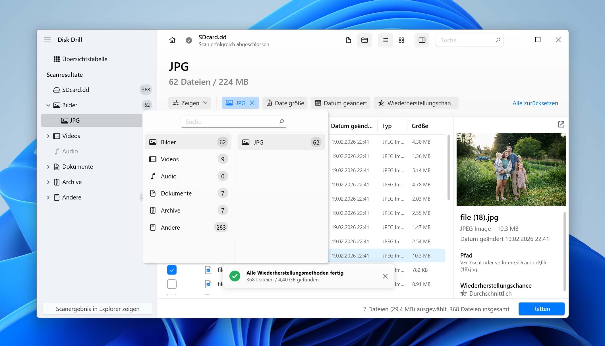
Task: Click the Retten recovery button
Action: click(541, 309)
